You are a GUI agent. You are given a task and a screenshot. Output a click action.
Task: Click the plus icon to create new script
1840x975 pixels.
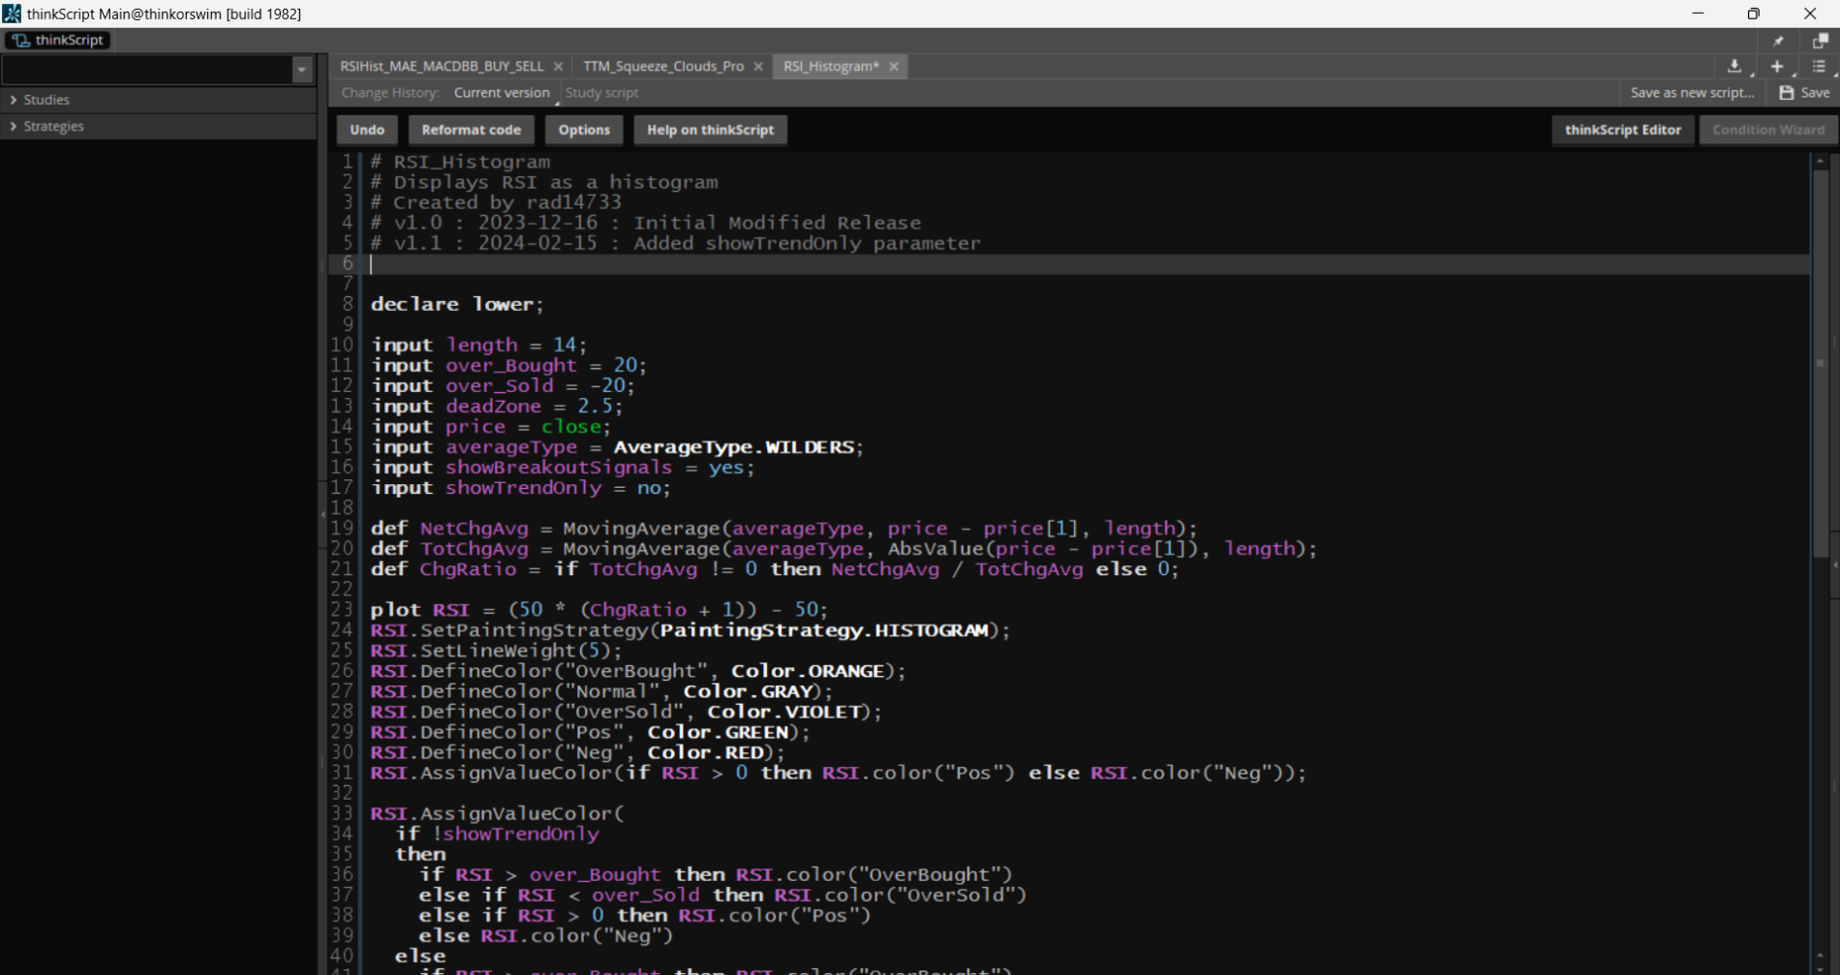1777,66
